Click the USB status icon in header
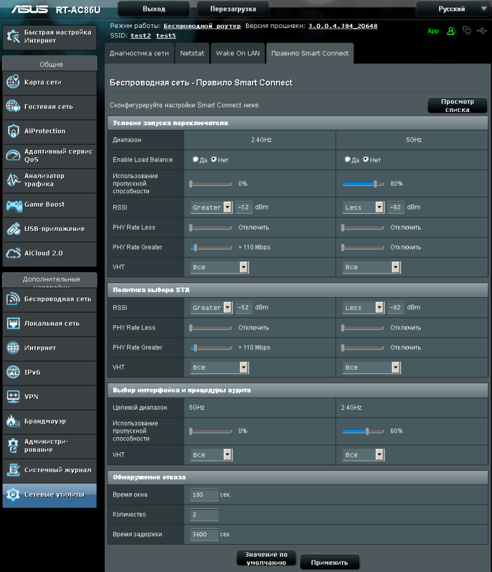 coord(482,31)
